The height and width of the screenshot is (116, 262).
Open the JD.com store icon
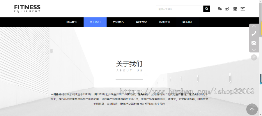[x=242, y=9]
